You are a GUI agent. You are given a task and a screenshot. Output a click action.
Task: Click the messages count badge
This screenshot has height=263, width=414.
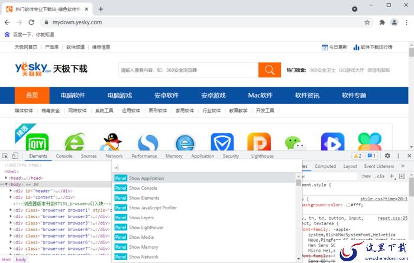(371, 156)
